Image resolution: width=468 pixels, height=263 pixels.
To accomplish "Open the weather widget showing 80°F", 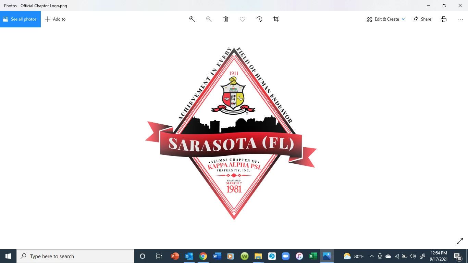I will (x=354, y=256).
